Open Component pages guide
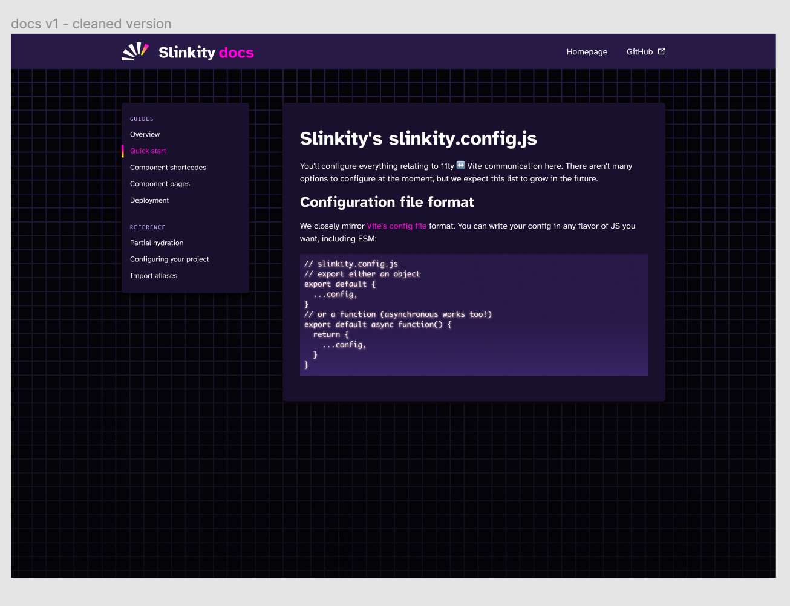This screenshot has width=790, height=606. (160, 184)
